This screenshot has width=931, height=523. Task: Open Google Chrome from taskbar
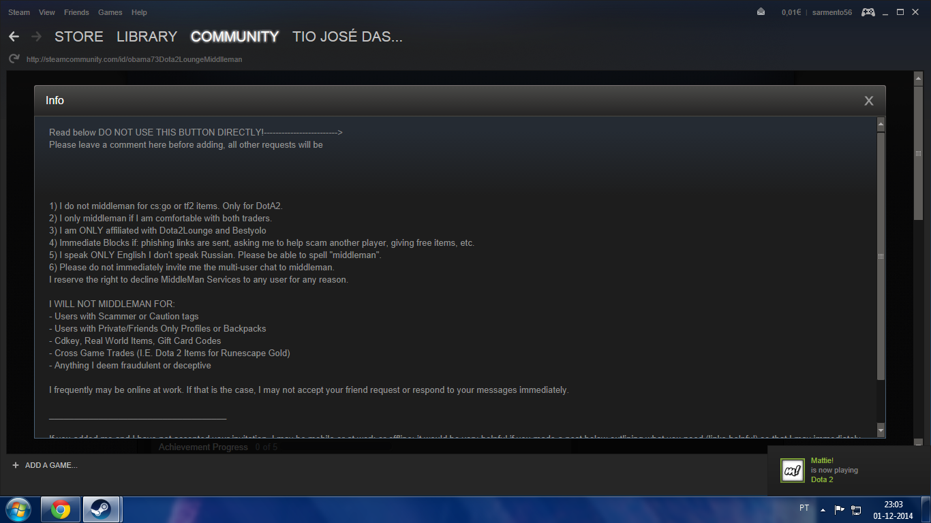tap(61, 509)
